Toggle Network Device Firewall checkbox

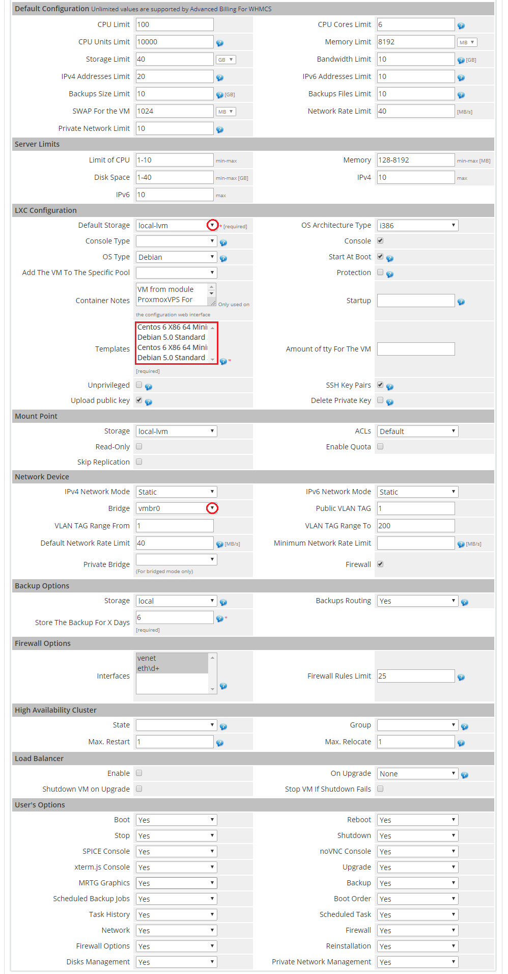[380, 564]
